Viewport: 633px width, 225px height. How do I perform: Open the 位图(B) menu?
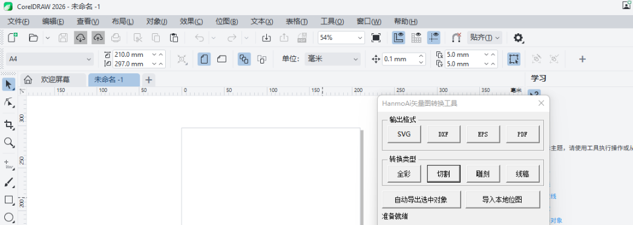[x=226, y=21]
